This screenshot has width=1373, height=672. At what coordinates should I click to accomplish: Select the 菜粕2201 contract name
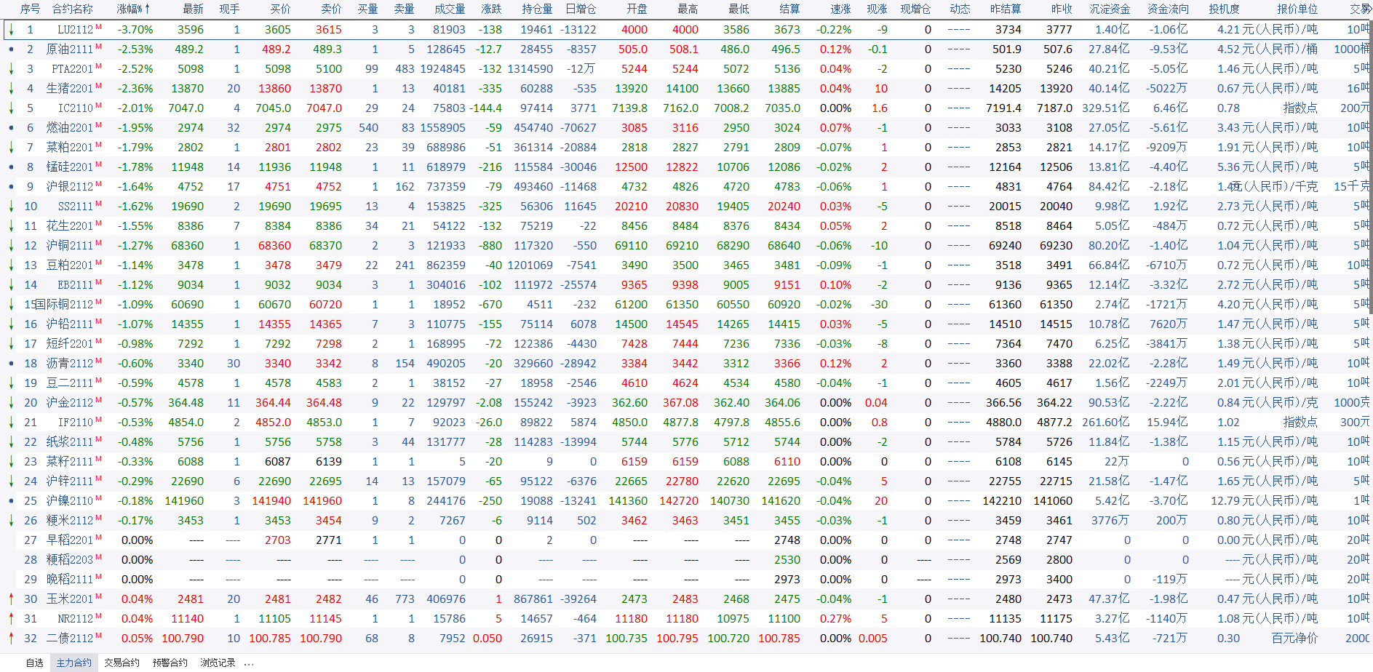[x=70, y=148]
